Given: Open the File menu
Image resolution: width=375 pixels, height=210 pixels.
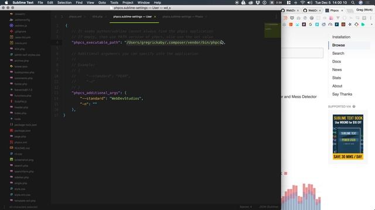Looking at the screenshot, I should tap(40, 2).
